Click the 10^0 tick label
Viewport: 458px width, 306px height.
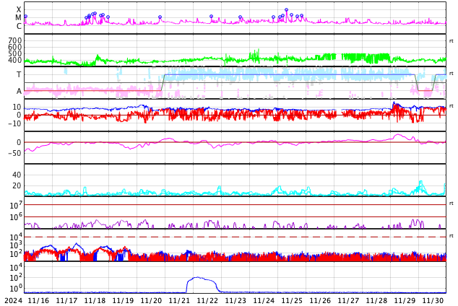point(16,288)
